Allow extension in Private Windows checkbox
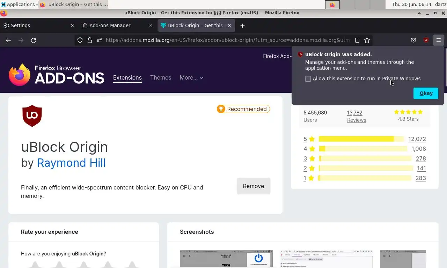 tap(308, 79)
